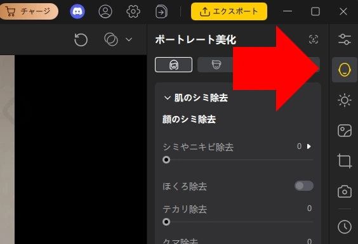Adjust the テカリ除去 slider handle
358x244 pixels.
(x=166, y=222)
